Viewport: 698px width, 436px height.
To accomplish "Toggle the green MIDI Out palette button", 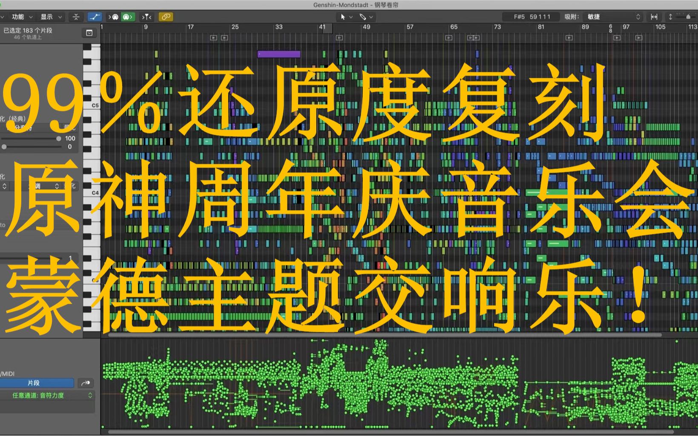I will (x=128, y=17).
